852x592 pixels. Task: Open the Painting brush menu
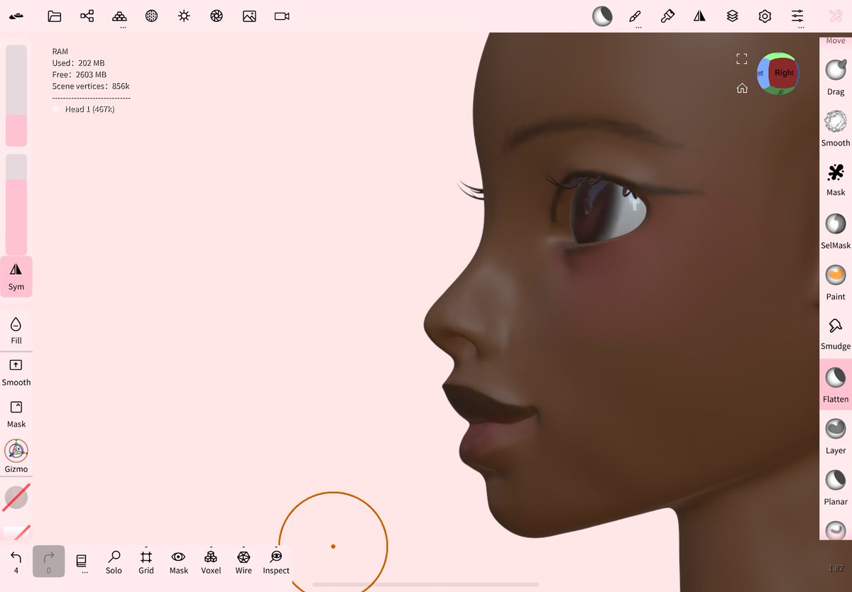point(667,16)
